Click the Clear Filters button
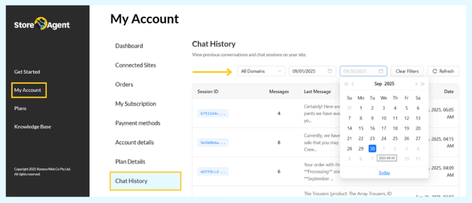 [407, 71]
